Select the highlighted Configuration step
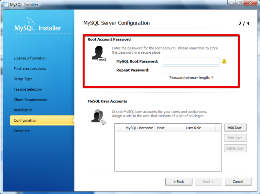 (x=42, y=120)
